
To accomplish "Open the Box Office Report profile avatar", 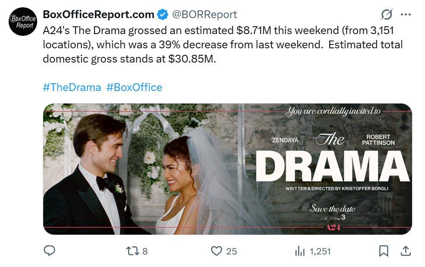I will coord(23,22).
